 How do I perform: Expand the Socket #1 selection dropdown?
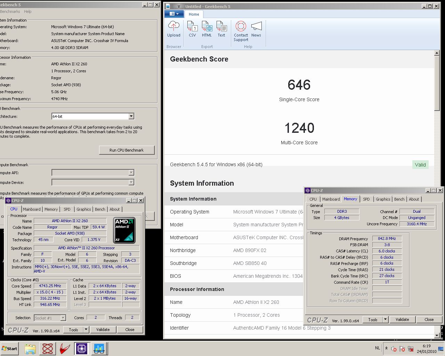63,318
